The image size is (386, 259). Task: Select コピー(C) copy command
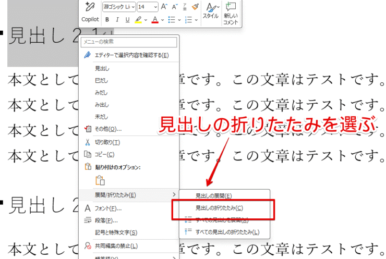129,154
